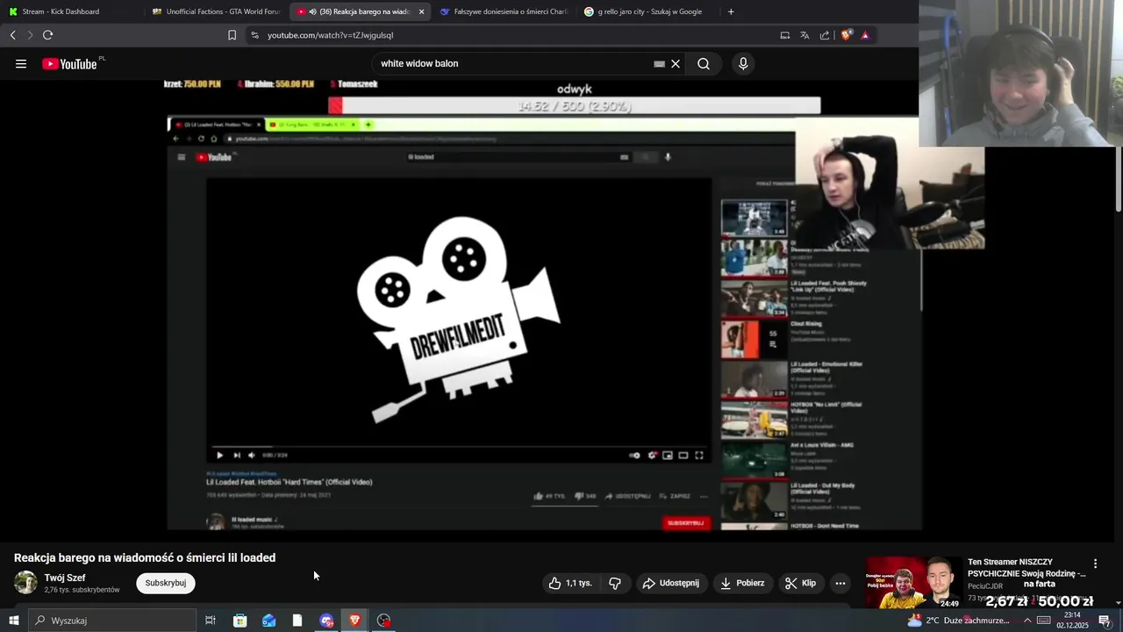The image size is (1123, 632).
Task: Open Brave browser taskbar icon
Action: click(355, 621)
